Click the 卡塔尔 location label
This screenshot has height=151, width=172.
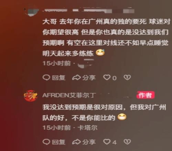87,128
